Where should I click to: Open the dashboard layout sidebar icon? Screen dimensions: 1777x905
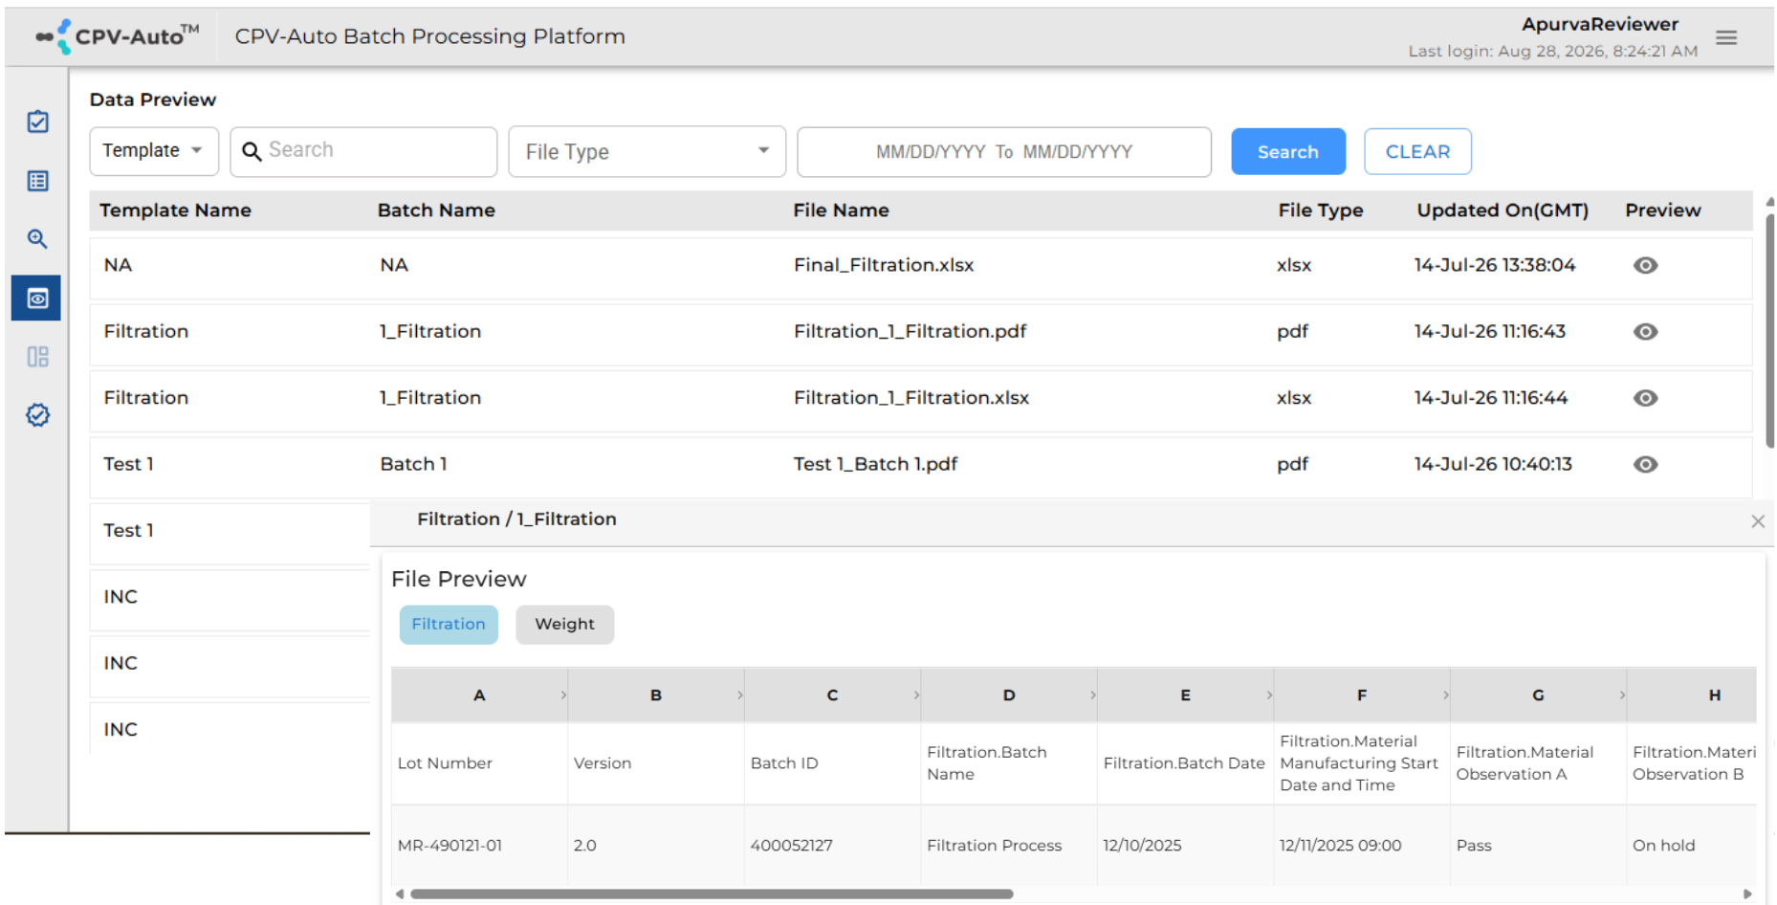point(37,357)
